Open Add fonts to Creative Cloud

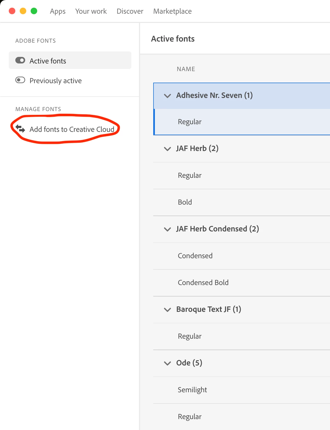click(72, 129)
